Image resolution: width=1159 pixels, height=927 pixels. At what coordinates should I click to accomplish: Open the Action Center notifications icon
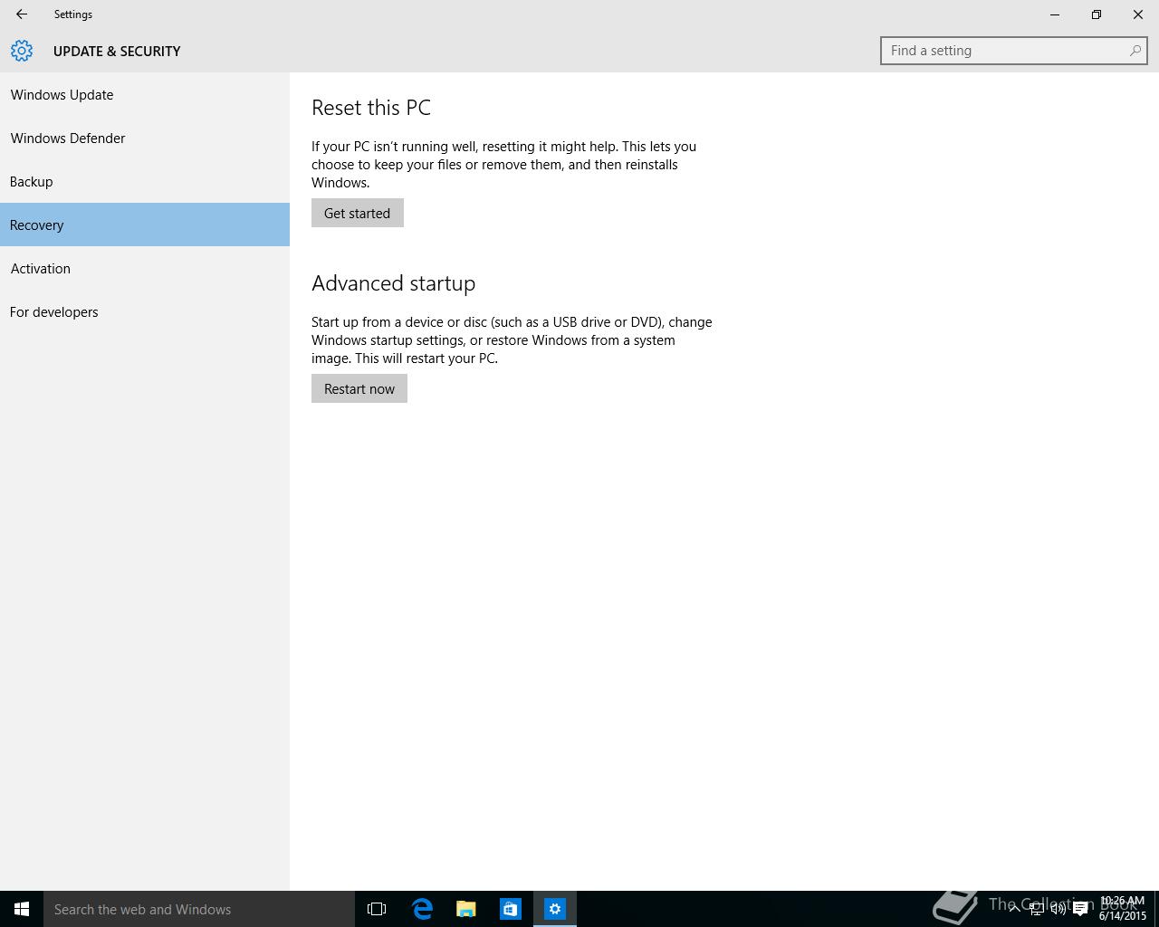pyautogui.click(x=1080, y=909)
